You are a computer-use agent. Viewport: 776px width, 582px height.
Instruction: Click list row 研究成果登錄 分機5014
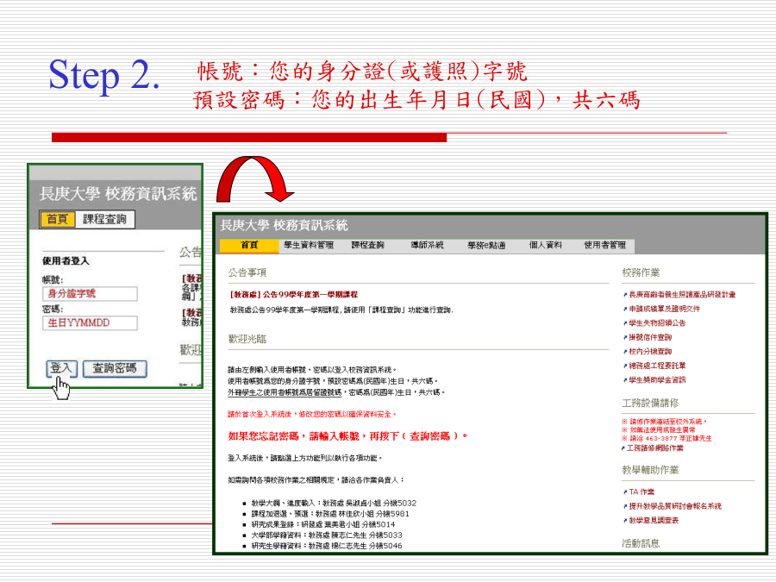coord(323,524)
